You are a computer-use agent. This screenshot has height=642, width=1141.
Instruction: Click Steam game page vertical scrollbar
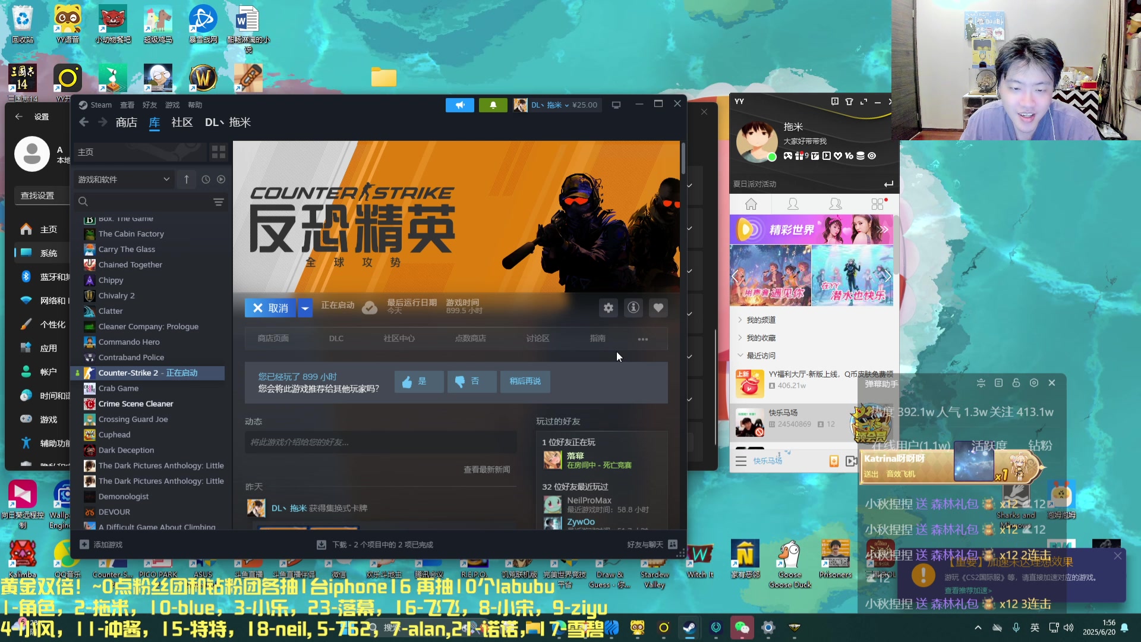pyautogui.click(x=683, y=158)
